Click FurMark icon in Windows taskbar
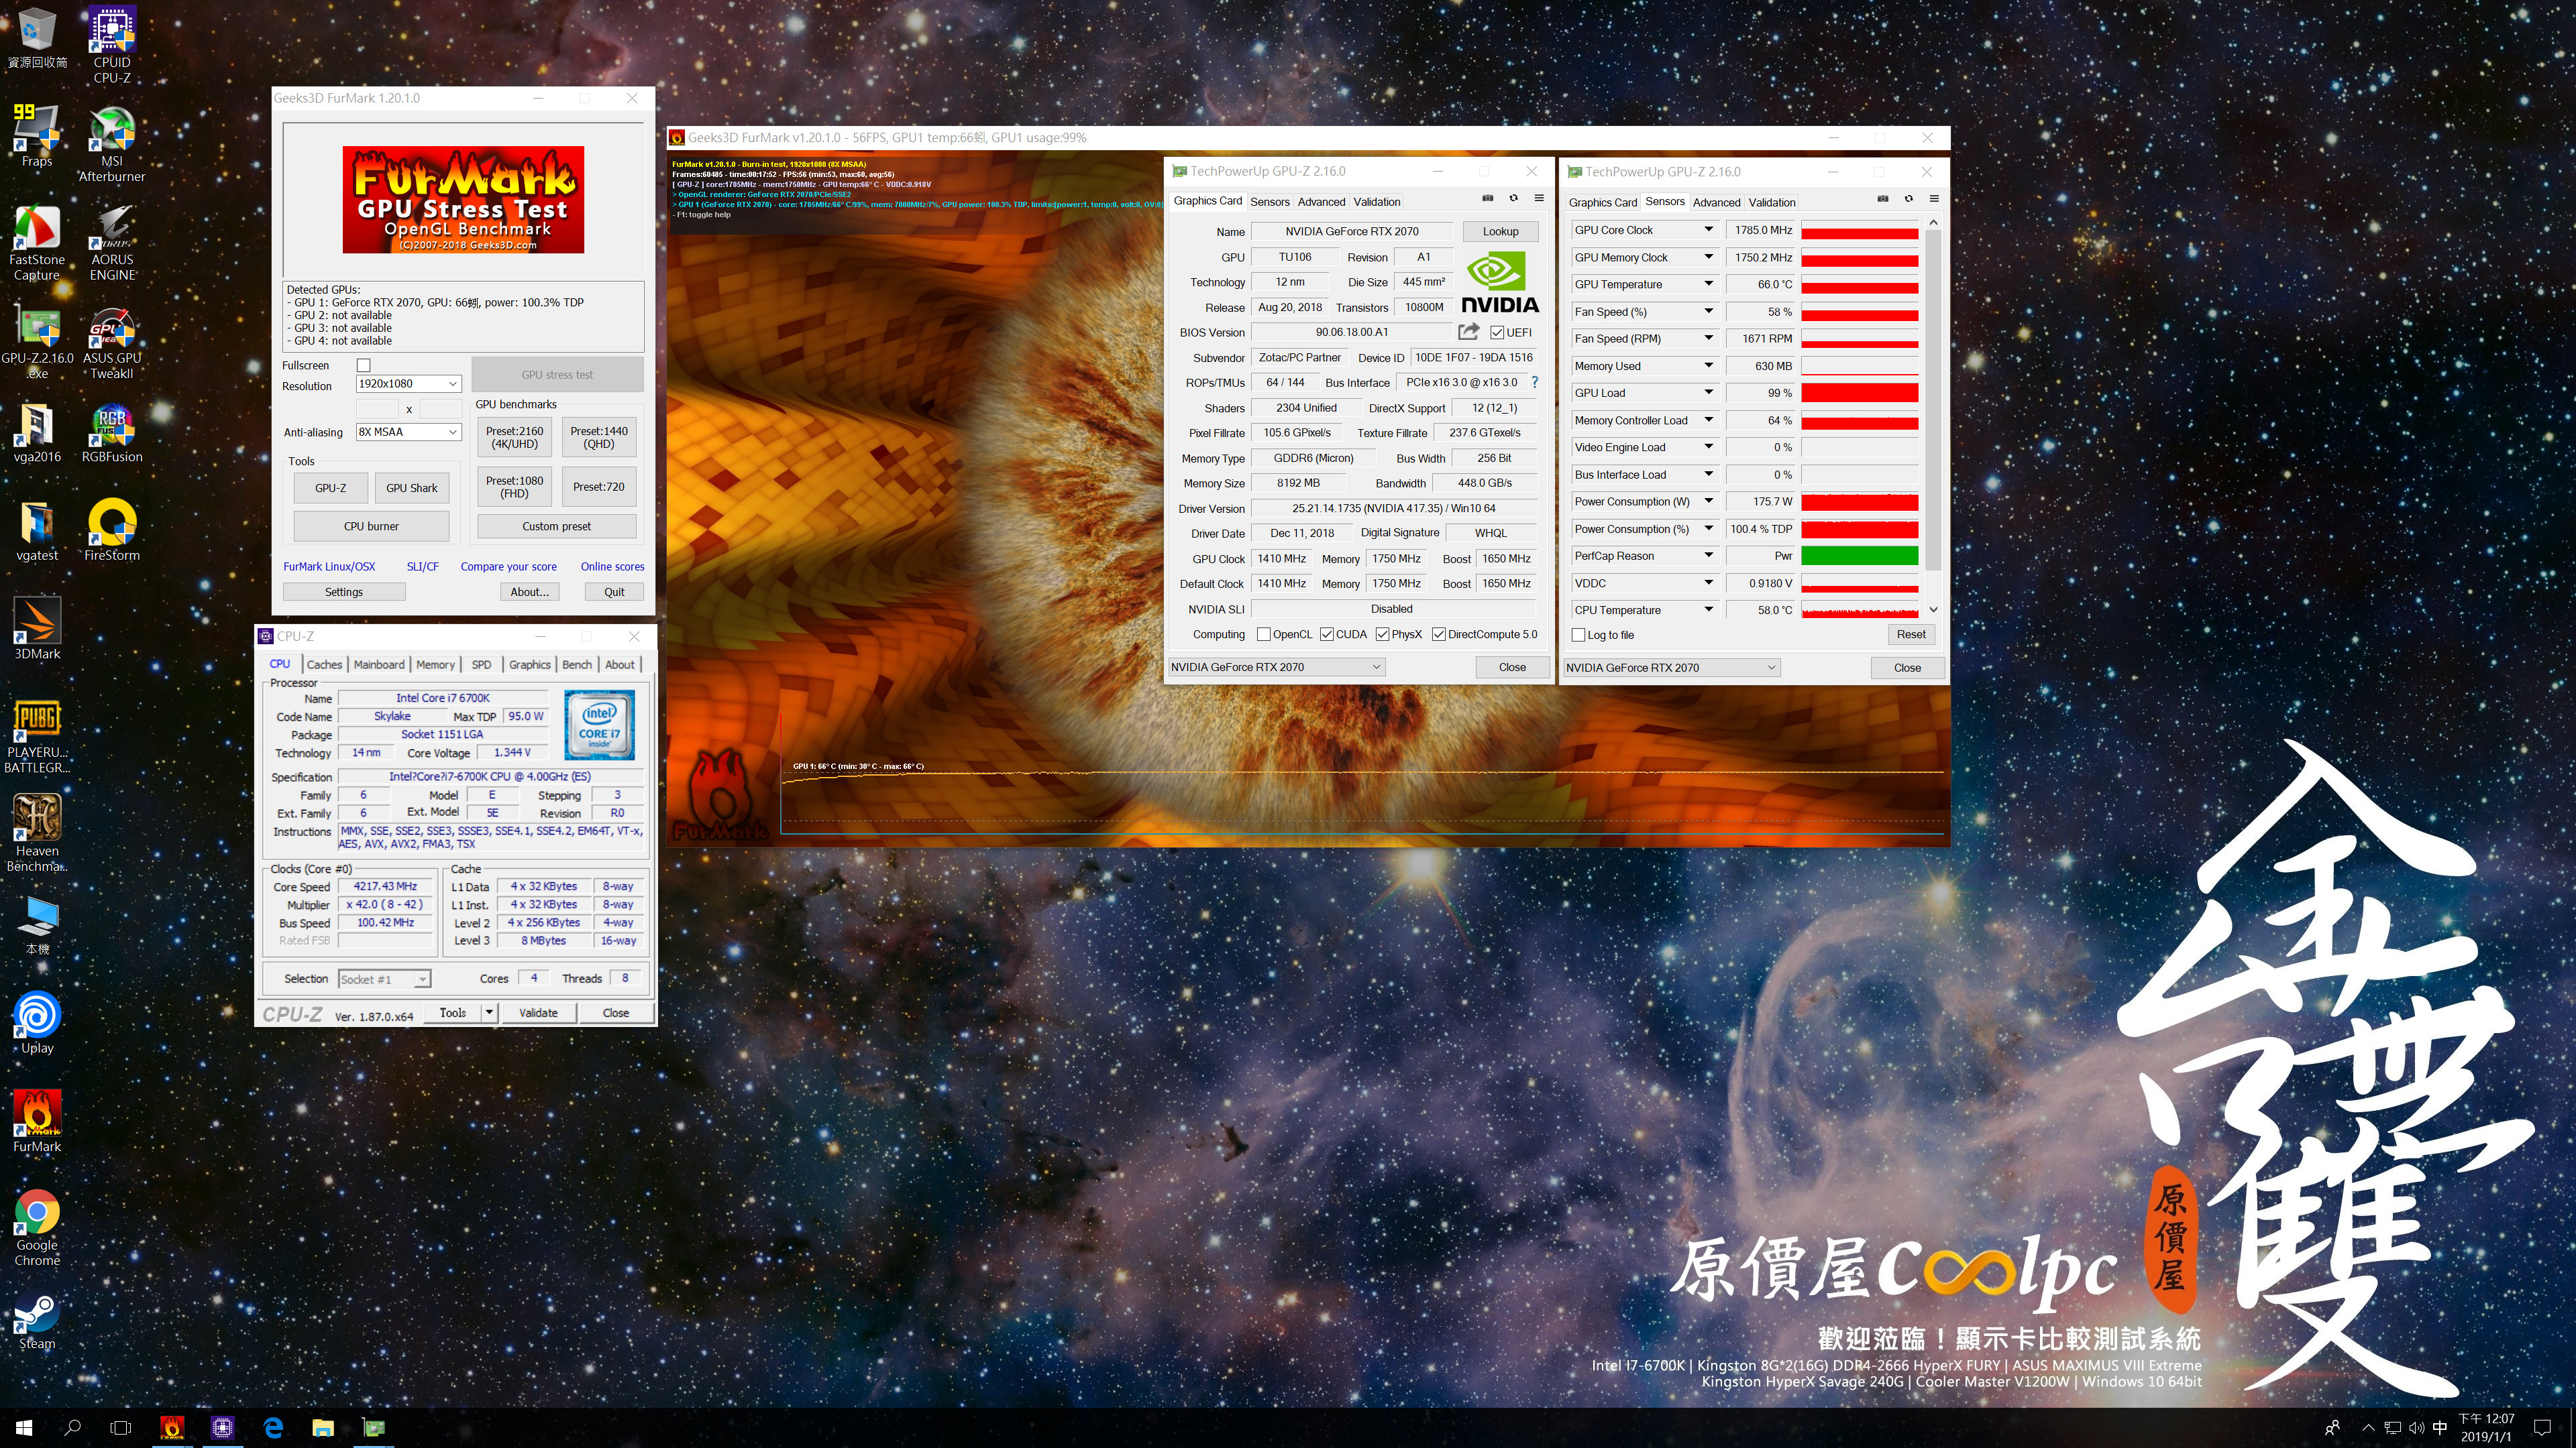This screenshot has height=1448, width=2576. [172, 1427]
